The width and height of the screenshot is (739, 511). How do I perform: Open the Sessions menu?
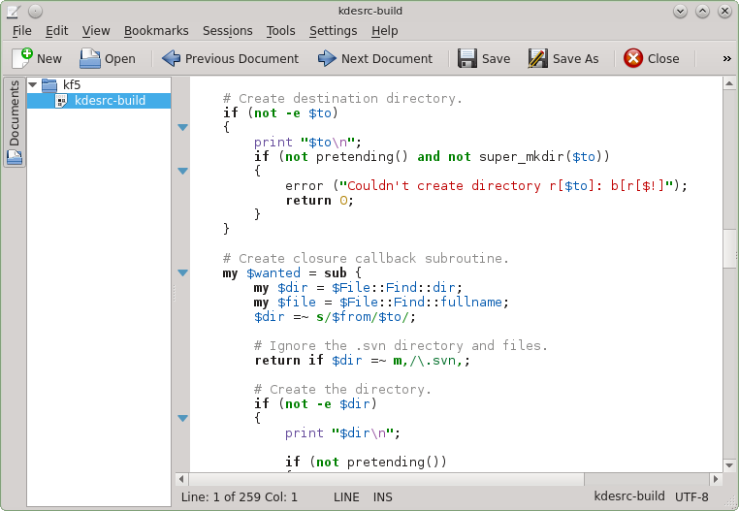228,31
